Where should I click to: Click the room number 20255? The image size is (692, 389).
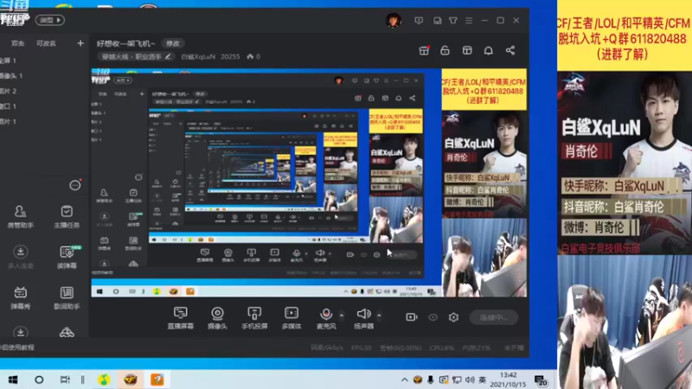[x=230, y=56]
